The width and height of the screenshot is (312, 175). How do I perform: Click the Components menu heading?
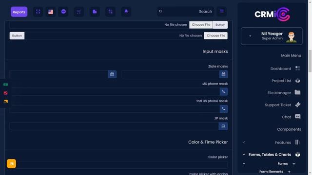coord(289,129)
